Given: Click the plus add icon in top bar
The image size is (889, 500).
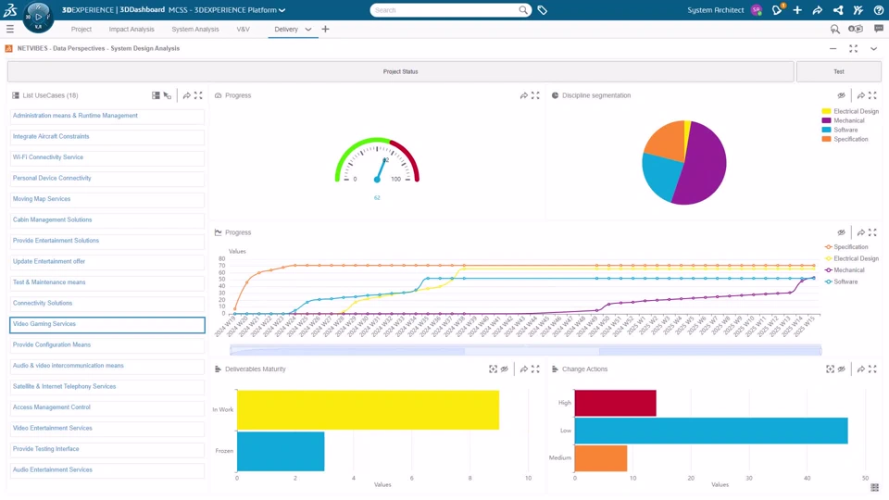Looking at the screenshot, I should [x=797, y=9].
